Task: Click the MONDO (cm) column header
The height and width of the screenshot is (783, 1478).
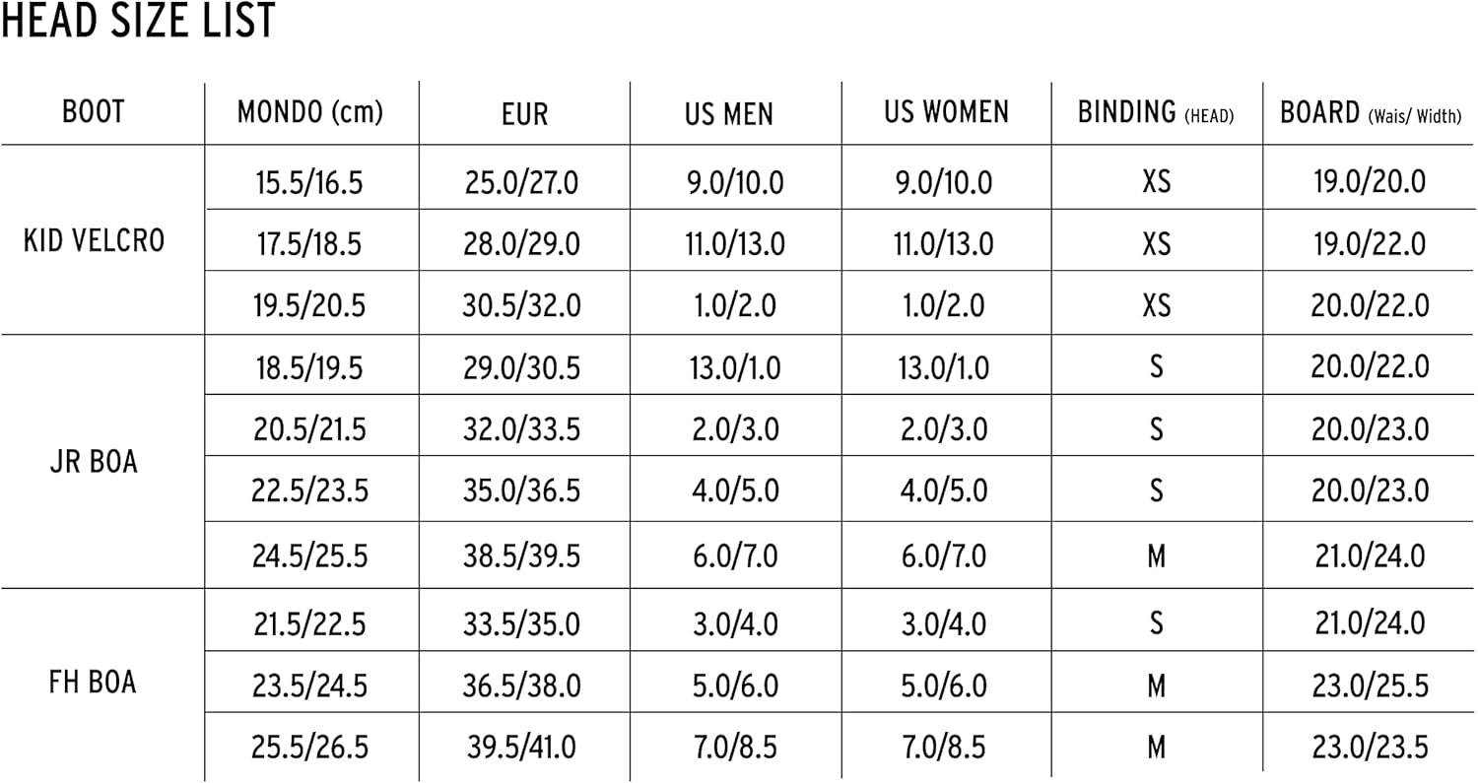Action: (310, 112)
